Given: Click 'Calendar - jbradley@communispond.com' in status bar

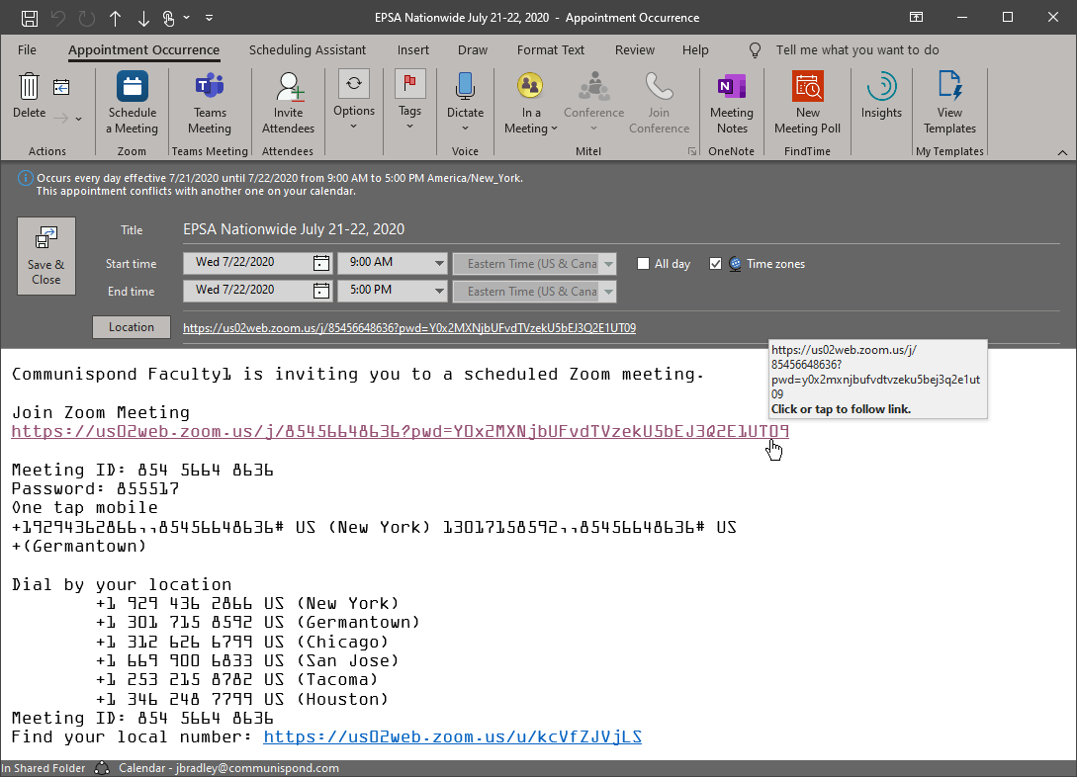Looking at the screenshot, I should pyautogui.click(x=228, y=768).
